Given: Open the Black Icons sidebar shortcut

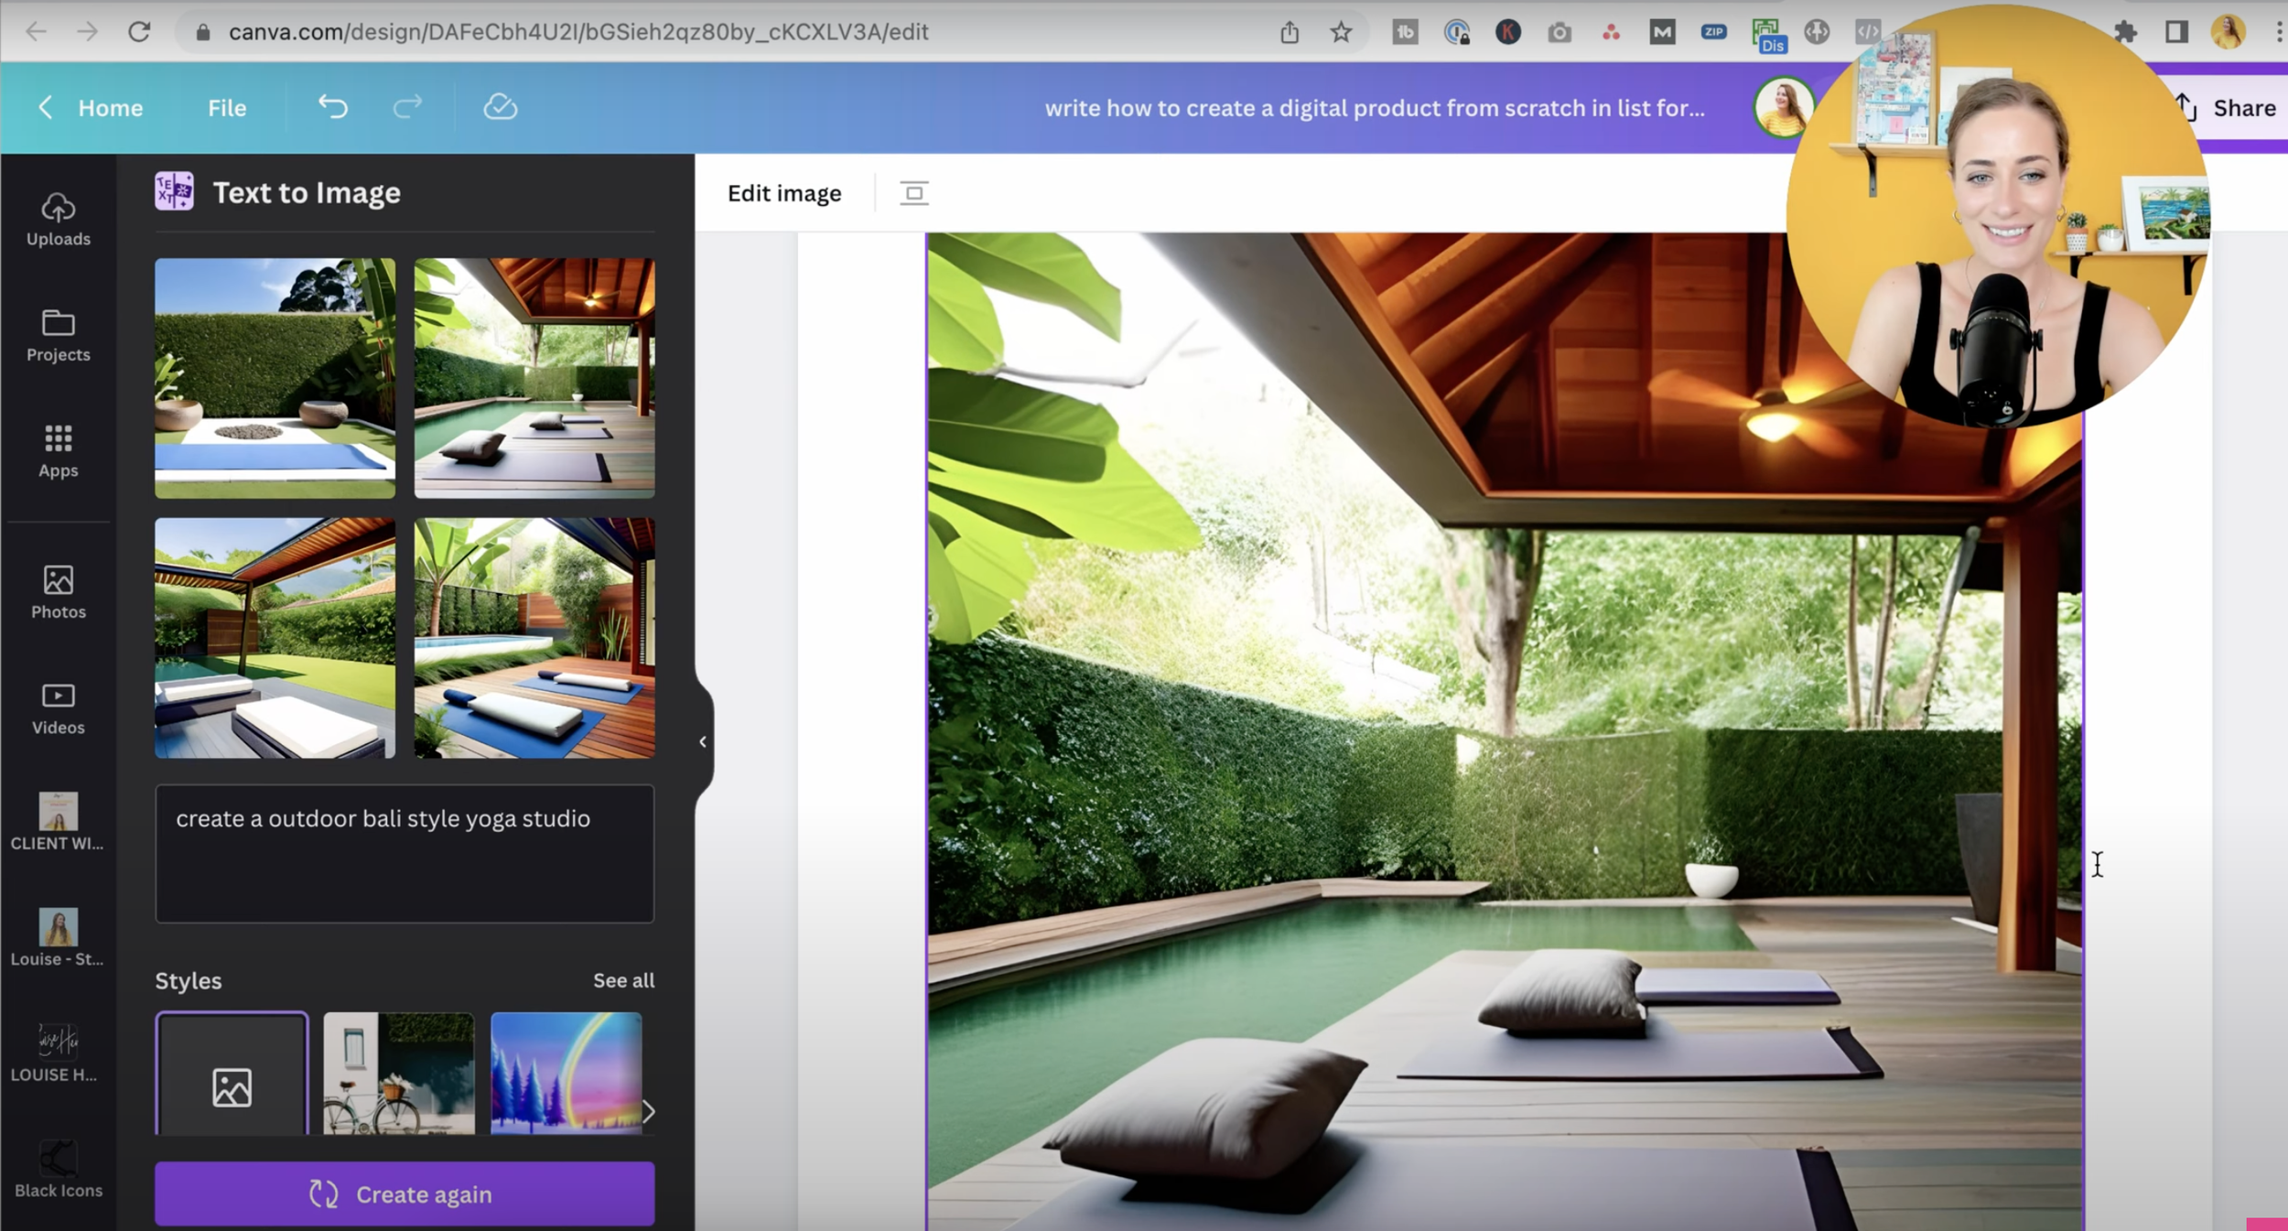Looking at the screenshot, I should tap(59, 1170).
